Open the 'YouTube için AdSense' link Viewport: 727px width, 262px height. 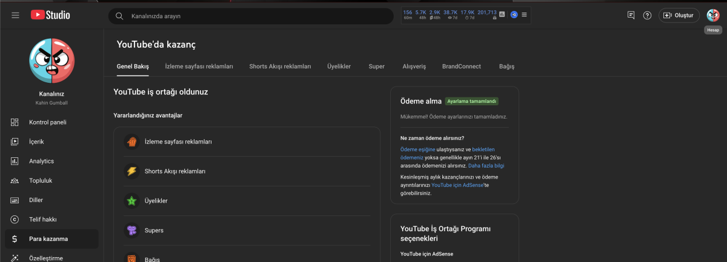point(457,185)
